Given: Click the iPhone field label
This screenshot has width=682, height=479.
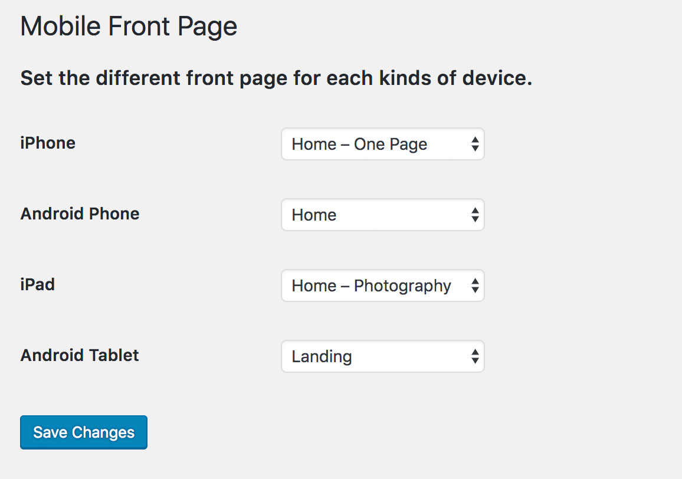Looking at the screenshot, I should click(x=48, y=143).
